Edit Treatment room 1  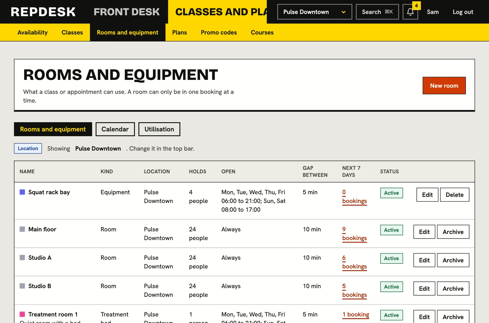(x=424, y=317)
